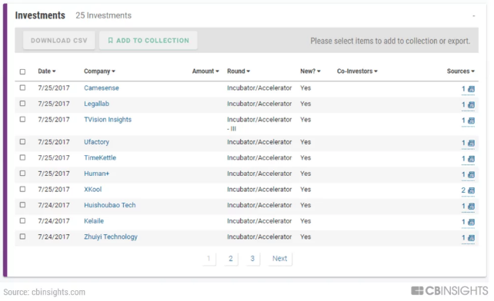Open source icon in Human+ row

(x=472, y=174)
